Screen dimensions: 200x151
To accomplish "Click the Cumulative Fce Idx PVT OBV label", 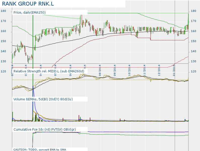I will pos(45,129).
